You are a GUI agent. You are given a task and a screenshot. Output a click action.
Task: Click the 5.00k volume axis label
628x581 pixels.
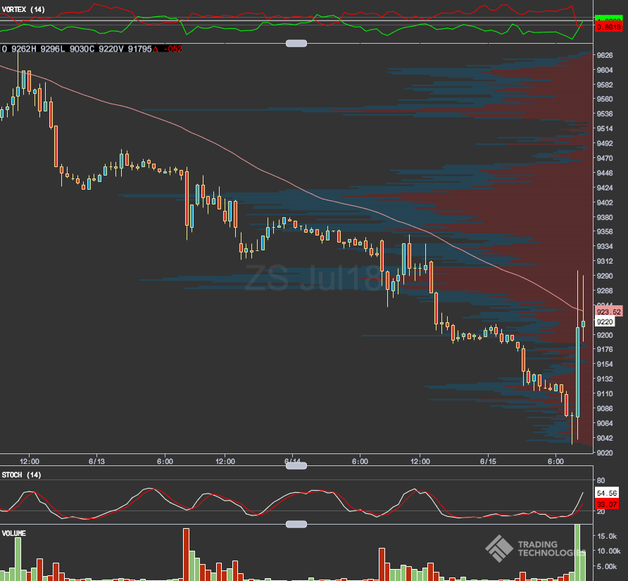tap(607, 567)
